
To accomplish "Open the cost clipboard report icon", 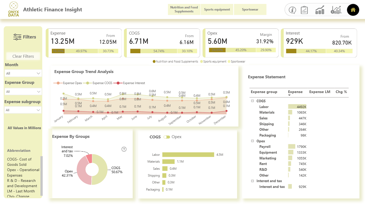I will 304,10.
